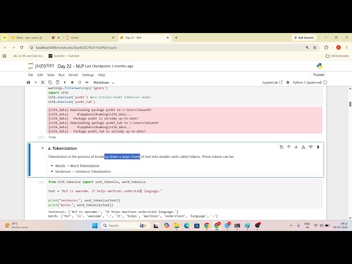
Task: Click the nltk.download('punkt_tab') code line
Action: (71, 102)
